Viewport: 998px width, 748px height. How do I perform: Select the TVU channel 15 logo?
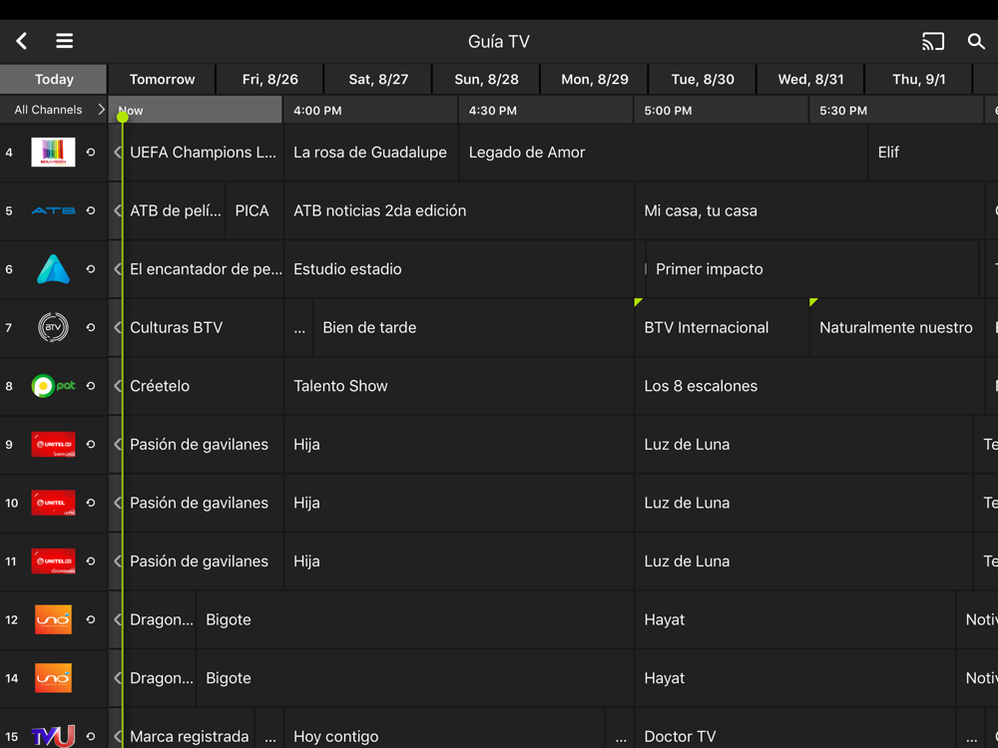pyautogui.click(x=53, y=736)
